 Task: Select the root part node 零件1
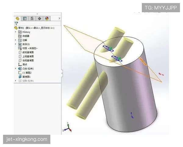36,28
